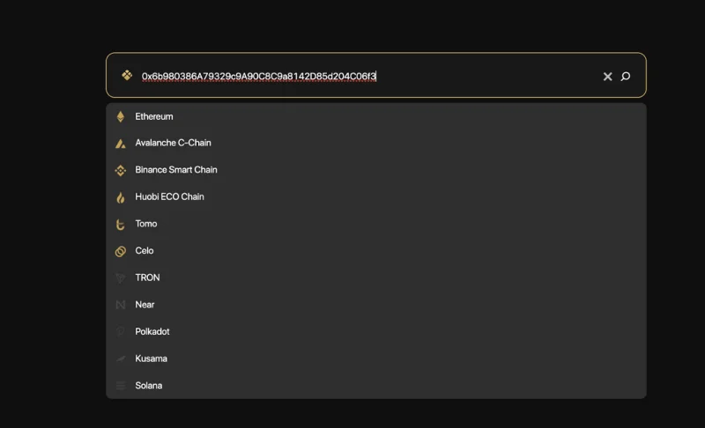Click the dimmed Polkadot icon

coord(120,332)
